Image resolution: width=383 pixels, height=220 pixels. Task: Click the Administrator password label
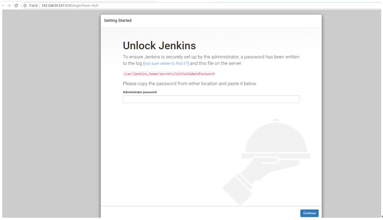coord(140,92)
